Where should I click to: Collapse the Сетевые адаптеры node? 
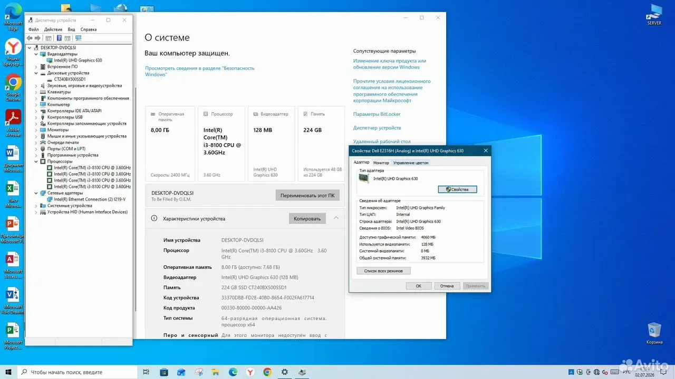click(x=36, y=193)
